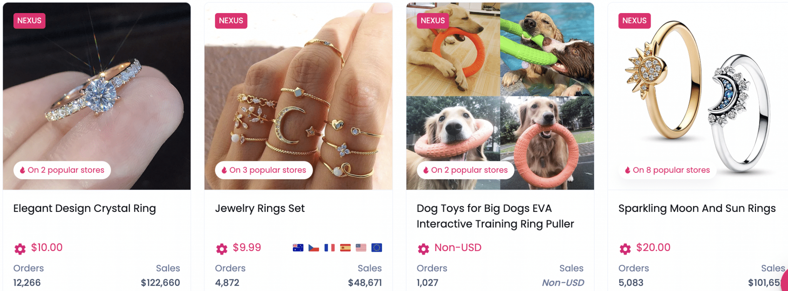Image resolution: width=788 pixels, height=291 pixels.
Task: Open Sparkling Moon And Sun Rings title
Action: (x=697, y=208)
